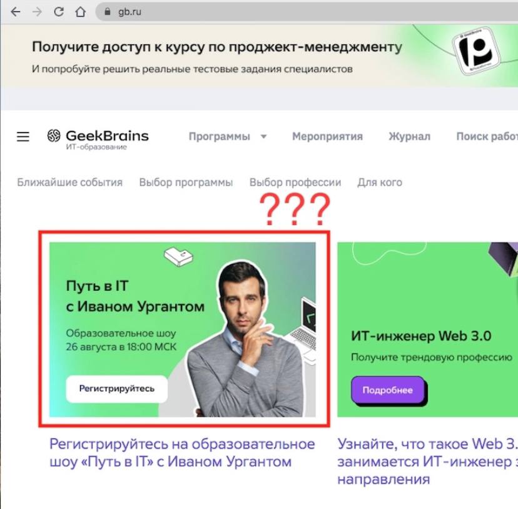Click the GeekBrains brain logo
Viewport: 518px width, 509px height.
(54, 136)
